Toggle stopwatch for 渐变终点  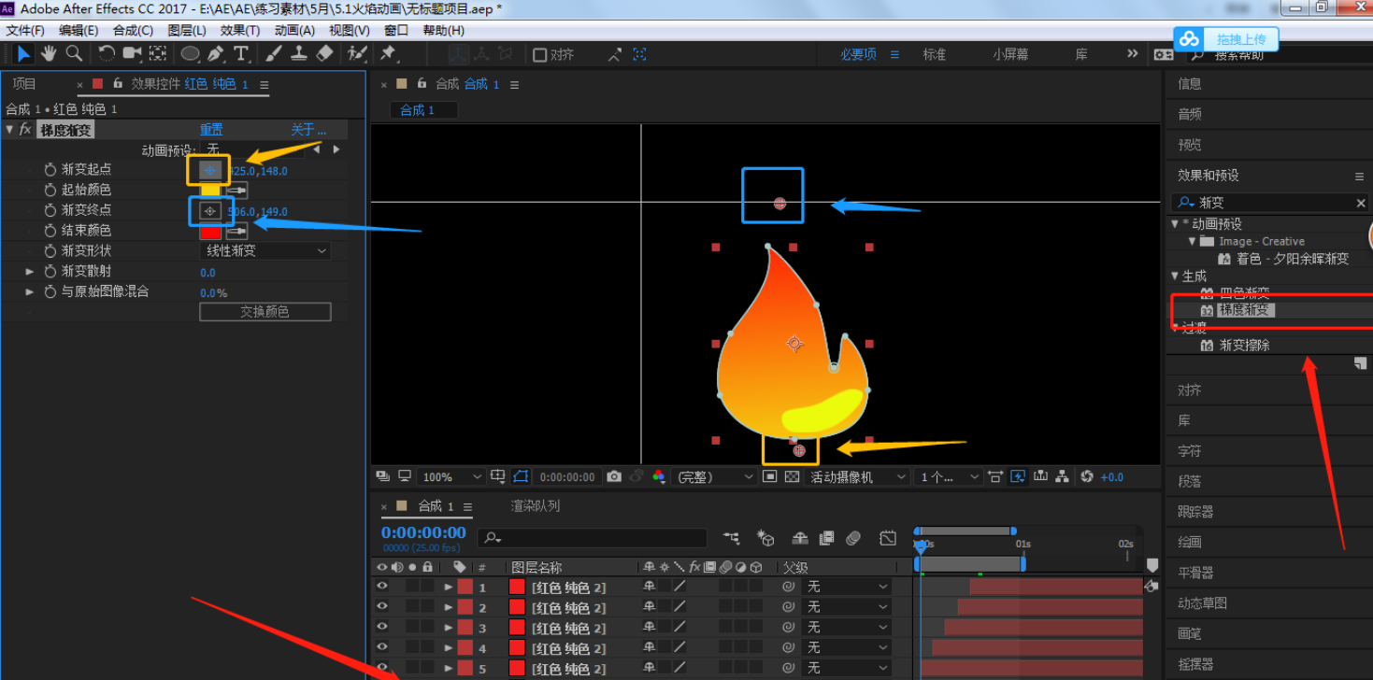(x=50, y=211)
